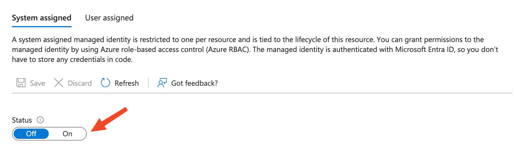The height and width of the screenshot is (159, 516).
Task: Click the Refresh text label
Action: pyautogui.click(x=127, y=83)
